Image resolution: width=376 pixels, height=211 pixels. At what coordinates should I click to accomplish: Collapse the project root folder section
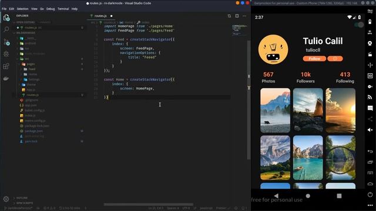[x=26, y=33]
